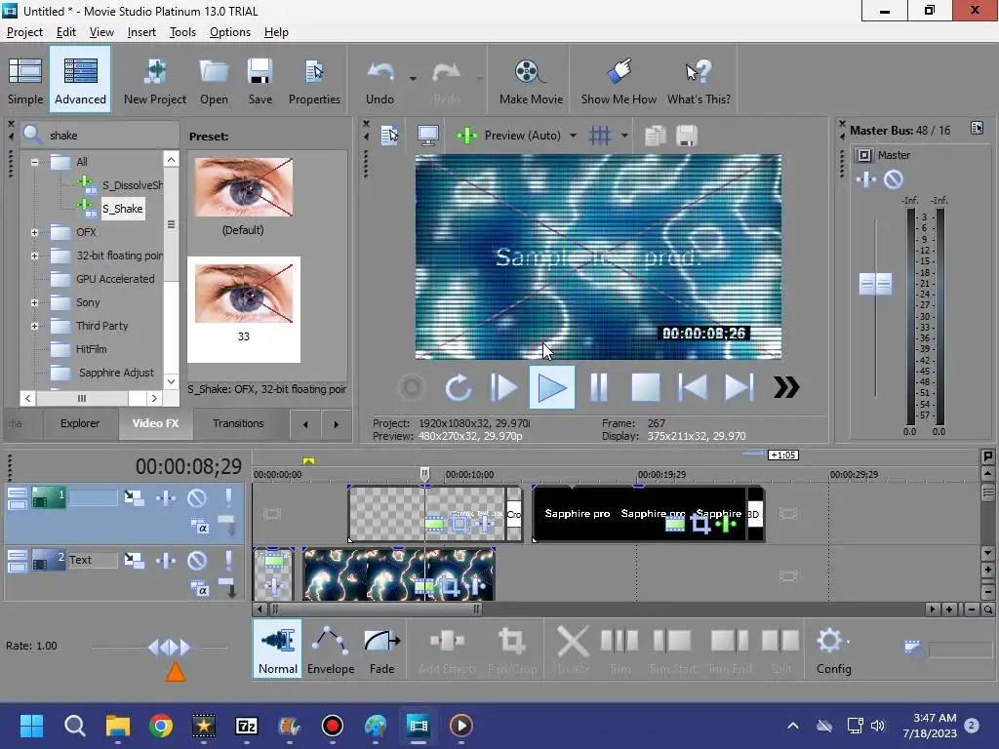Open the Edit menu
This screenshot has height=749, width=999.
coord(65,32)
